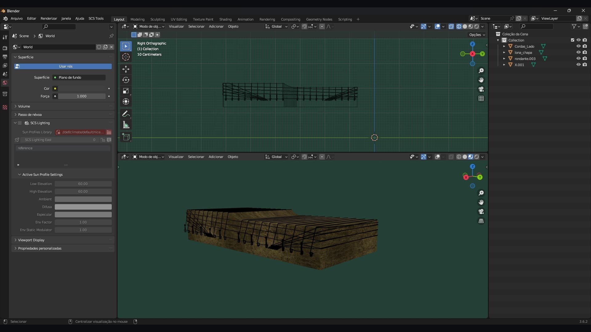
Task: Click pan hand icon in top viewport
Action: (481, 80)
